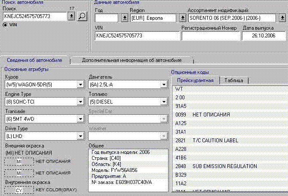
Task: Click the Регистрационный Номер input field
Action: tap(209, 36)
